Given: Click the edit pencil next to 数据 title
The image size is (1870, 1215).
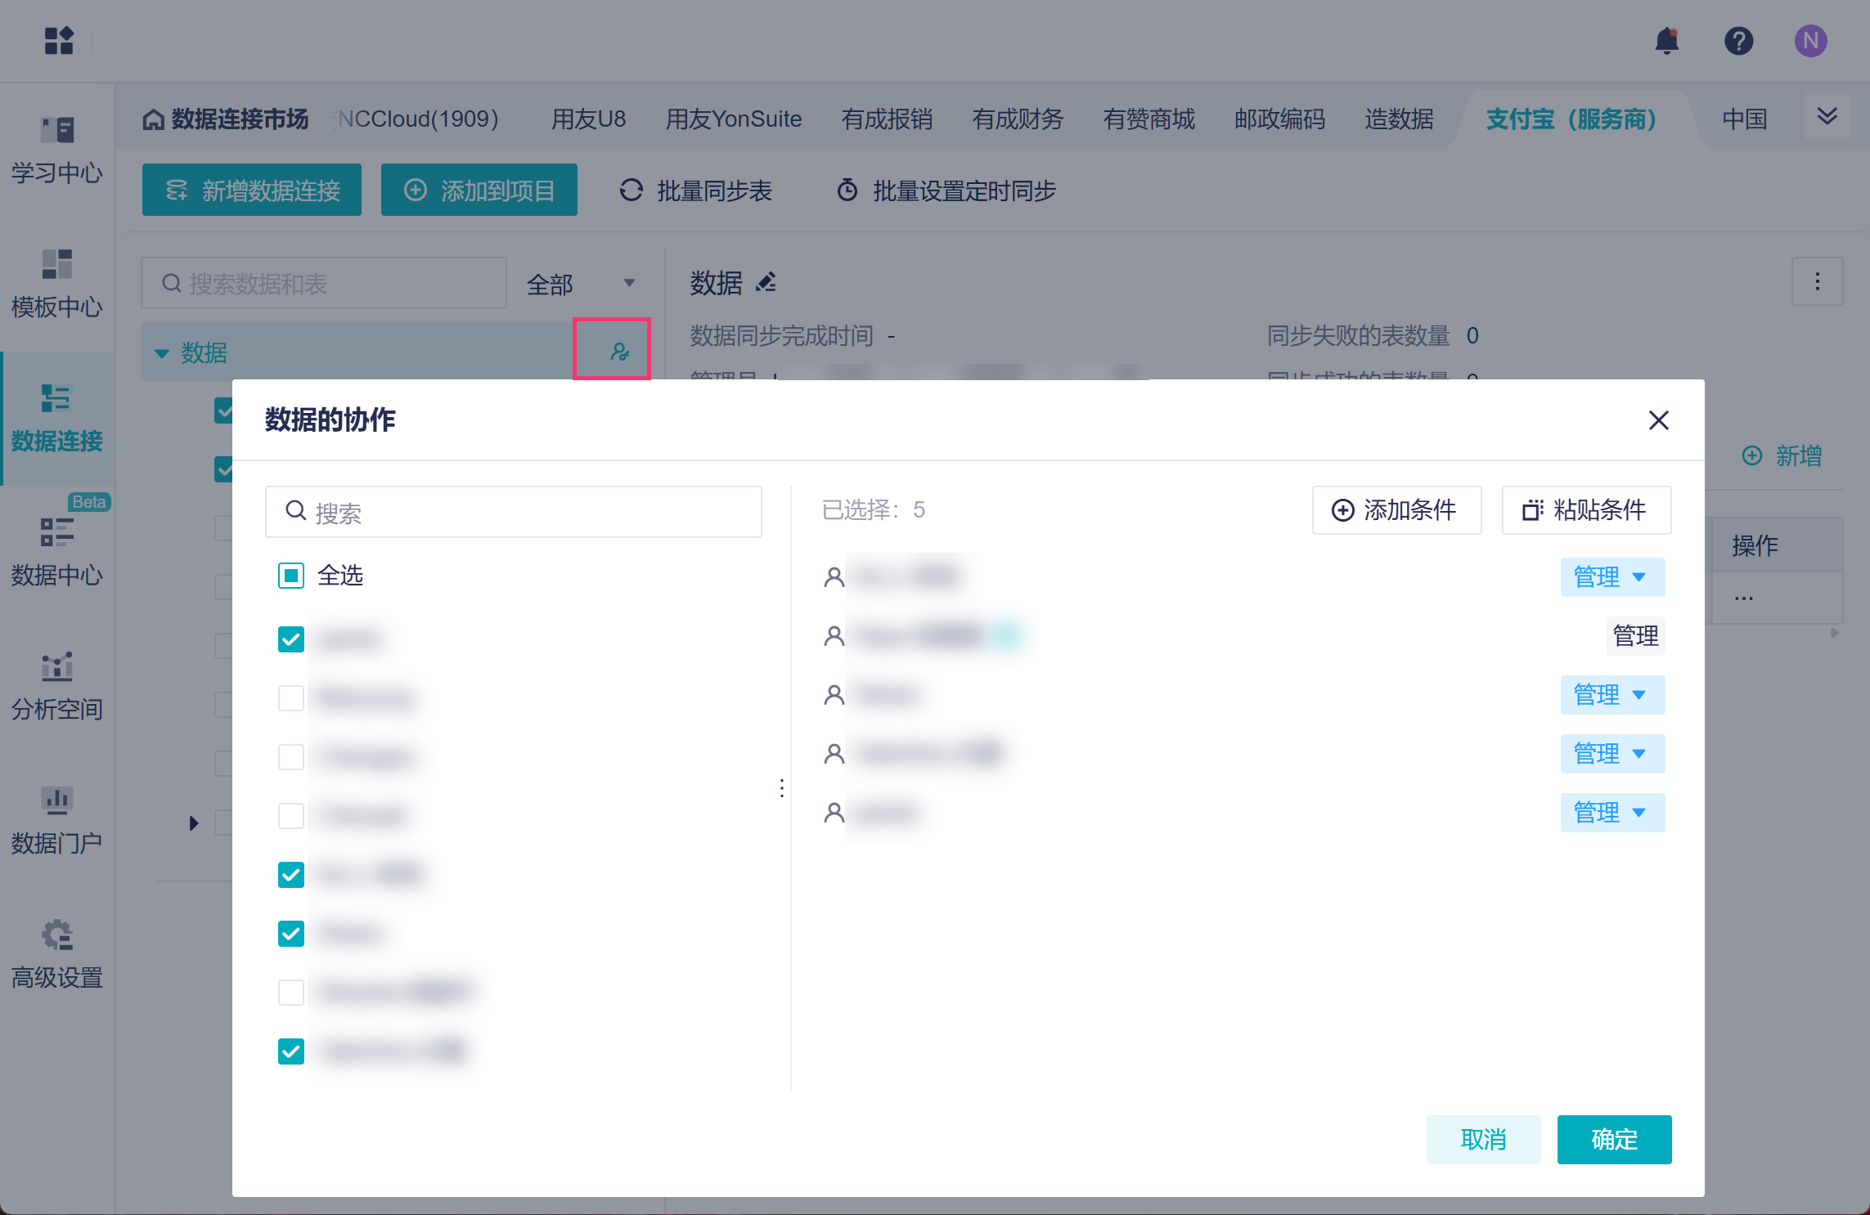Looking at the screenshot, I should (x=766, y=282).
